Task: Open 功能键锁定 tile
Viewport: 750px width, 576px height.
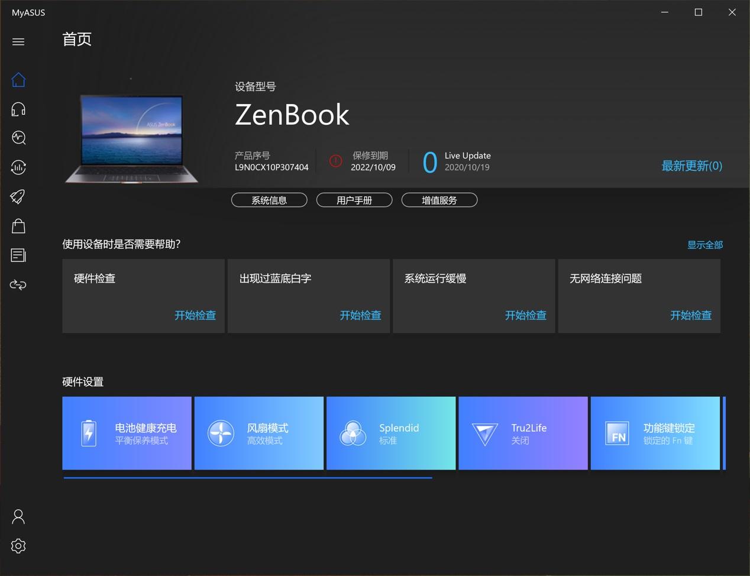Action: (655, 433)
